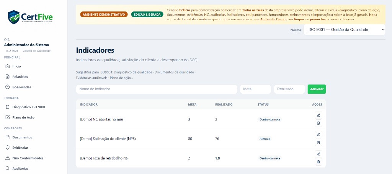Click Dentro da meta badge for Taxa de retrabalho
392x174 pixels.
click(270, 158)
